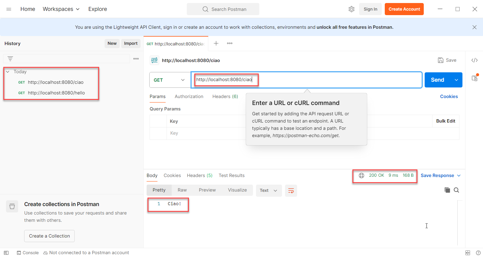Open the tab options ellipsis menu

[230, 43]
